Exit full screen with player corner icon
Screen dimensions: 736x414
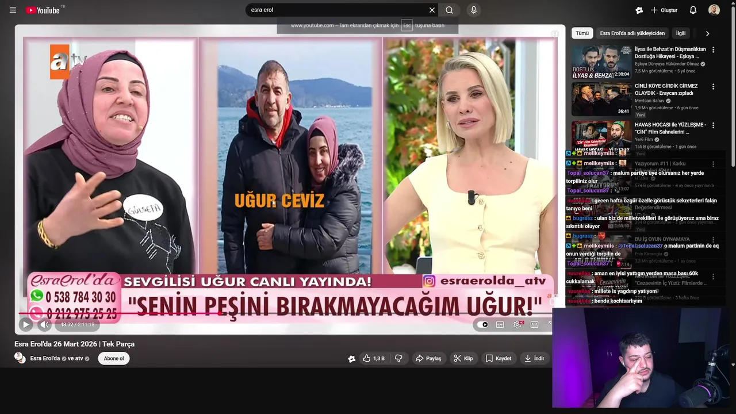coord(549,324)
